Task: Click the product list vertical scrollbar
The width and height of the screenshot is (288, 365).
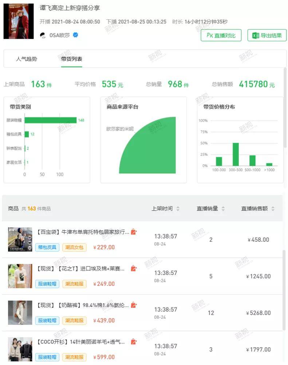Action: (284, 290)
